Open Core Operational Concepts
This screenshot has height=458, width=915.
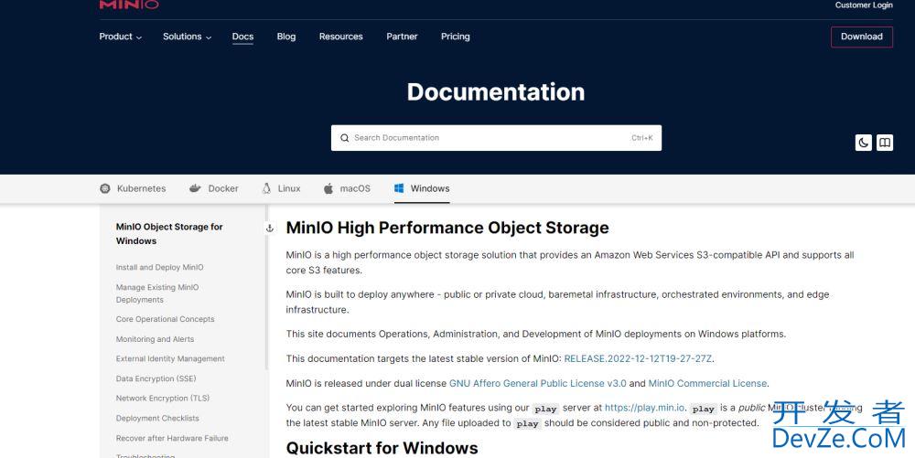165,319
